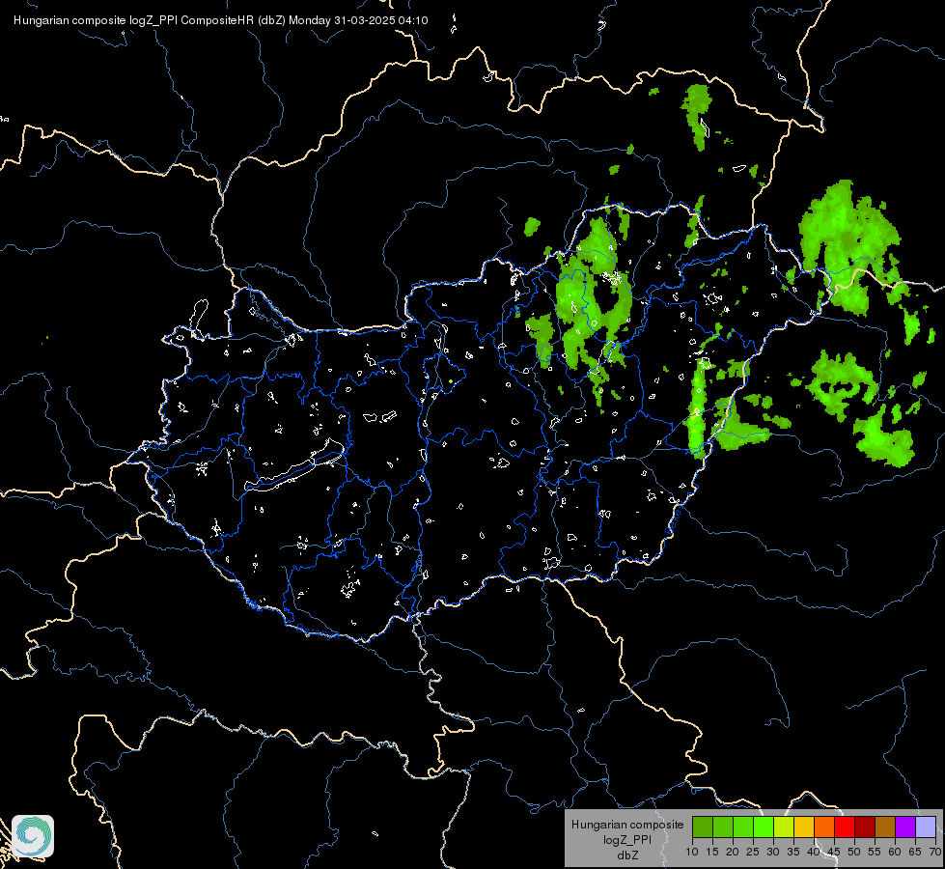Choose the orange 40–45 dBZ swatch
Viewport: 945px width, 869px height.
tap(824, 827)
